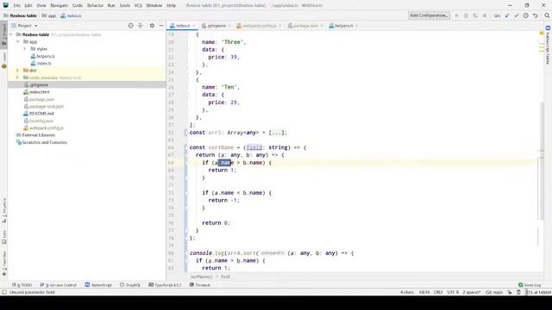Click the Git Rollback undo icon
552x310 pixels.
point(535,15)
